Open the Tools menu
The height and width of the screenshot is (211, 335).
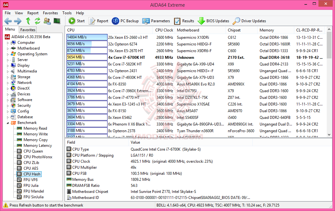click(67, 13)
